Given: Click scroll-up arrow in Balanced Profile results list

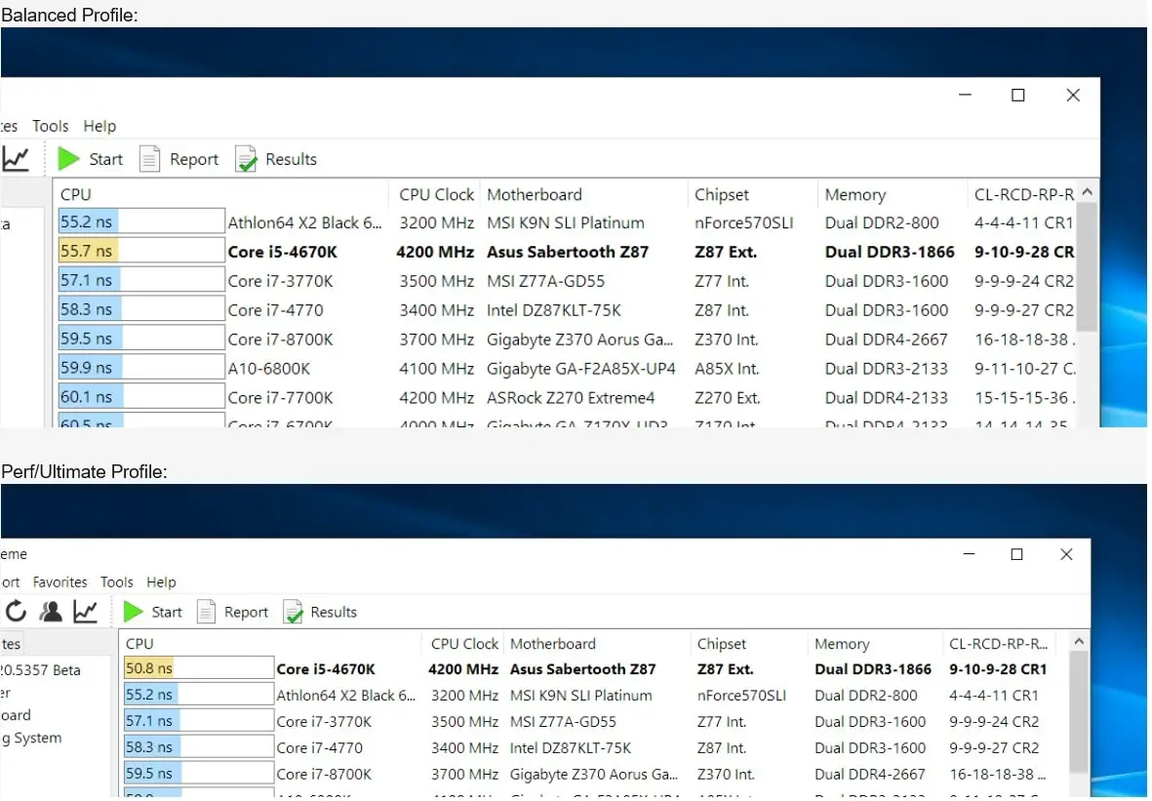Looking at the screenshot, I should tap(1089, 193).
